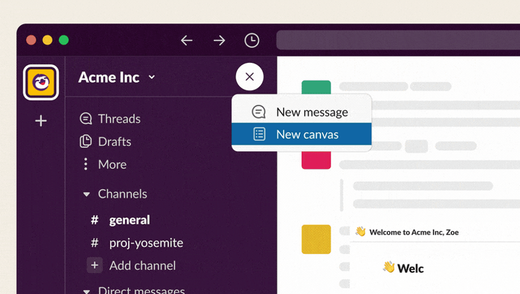Screen dimensions: 520x294
Task: Click the Acme Inc workspace logo icon
Action: 41,82
